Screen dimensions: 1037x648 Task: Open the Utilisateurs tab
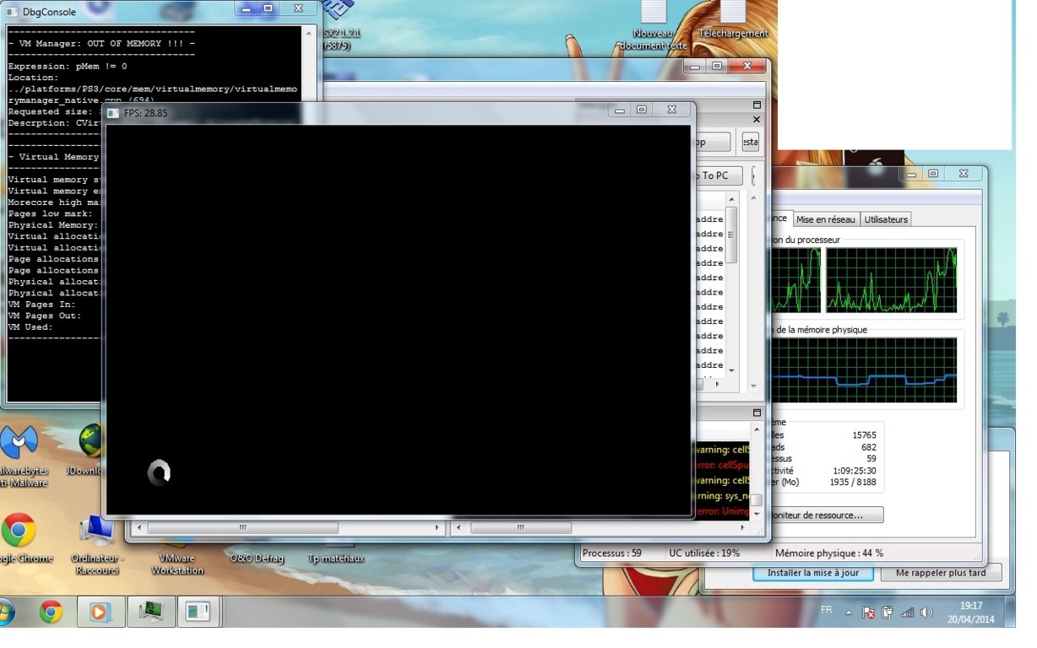tap(886, 219)
